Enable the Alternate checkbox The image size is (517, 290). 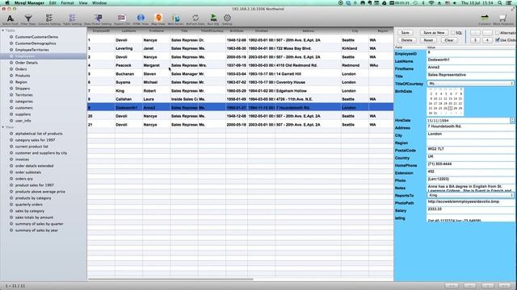tap(498, 32)
